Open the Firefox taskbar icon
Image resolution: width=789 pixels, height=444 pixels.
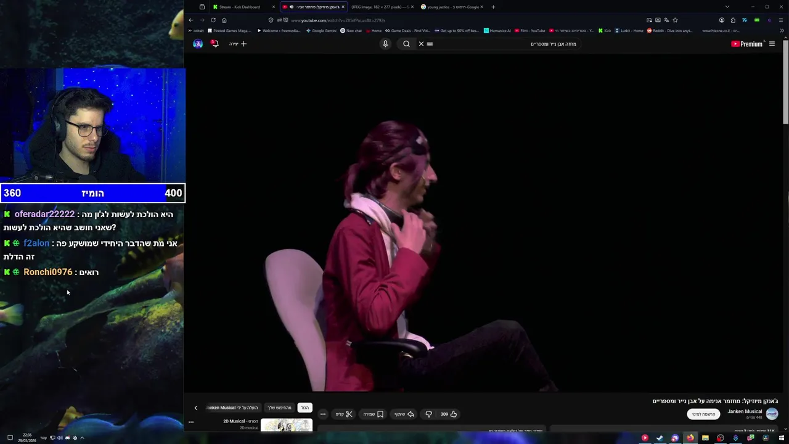(690, 438)
